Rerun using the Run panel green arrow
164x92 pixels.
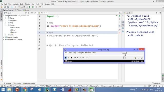[x=120, y=16]
